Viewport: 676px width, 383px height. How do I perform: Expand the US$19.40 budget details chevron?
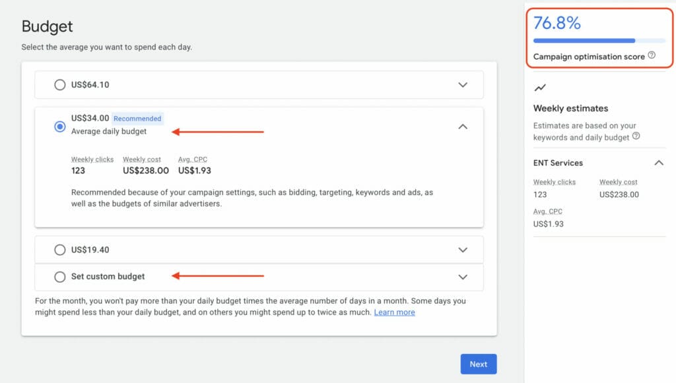463,250
